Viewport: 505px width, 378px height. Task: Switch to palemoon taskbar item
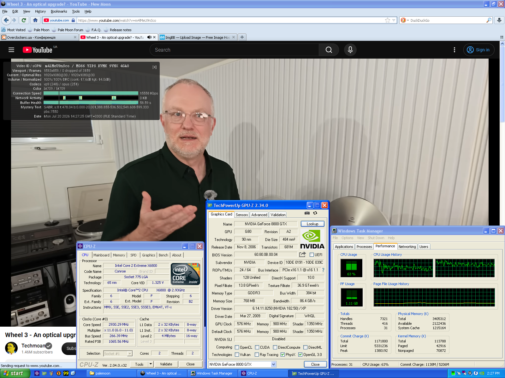tap(112, 373)
